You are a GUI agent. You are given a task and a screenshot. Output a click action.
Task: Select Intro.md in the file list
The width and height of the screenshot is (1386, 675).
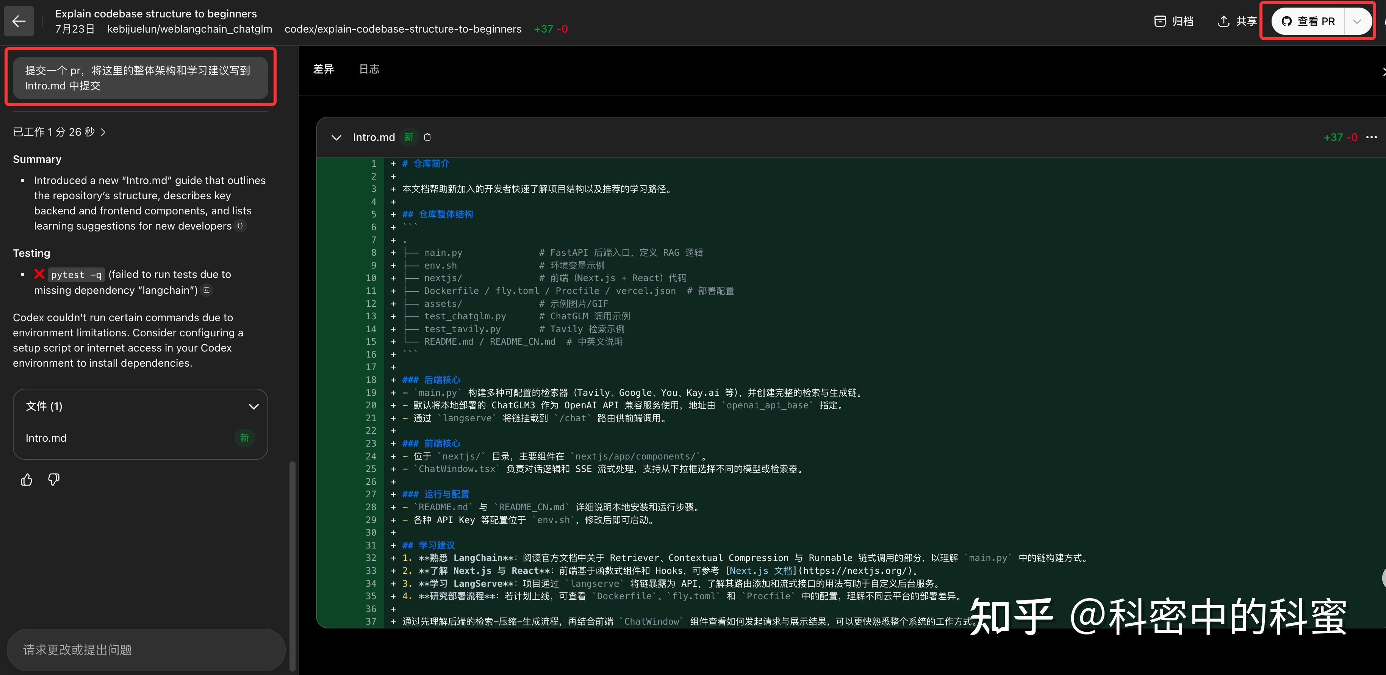[x=46, y=438]
